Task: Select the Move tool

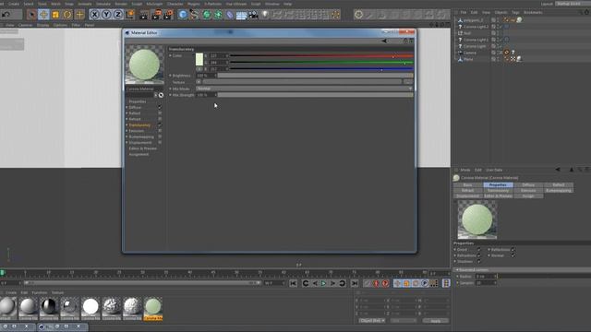Action: pos(43,15)
